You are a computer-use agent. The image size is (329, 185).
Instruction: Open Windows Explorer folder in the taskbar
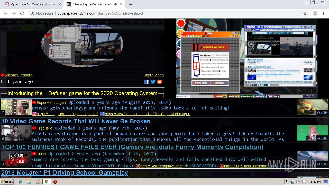point(29,182)
